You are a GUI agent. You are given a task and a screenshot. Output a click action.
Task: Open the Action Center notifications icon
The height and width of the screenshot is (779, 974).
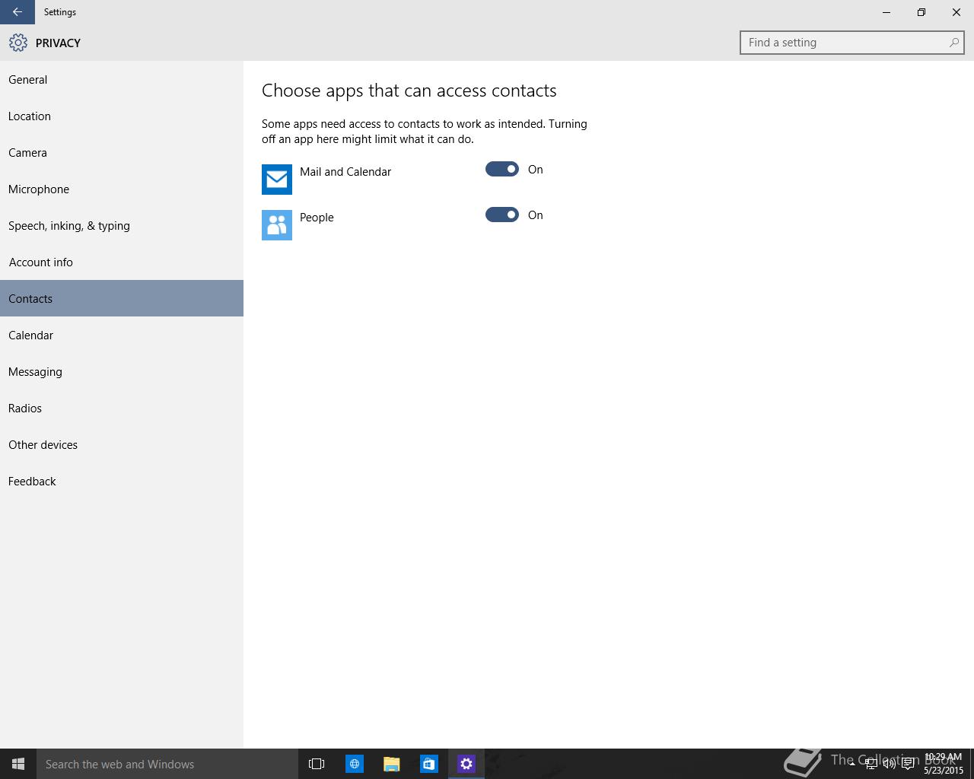[x=908, y=764]
